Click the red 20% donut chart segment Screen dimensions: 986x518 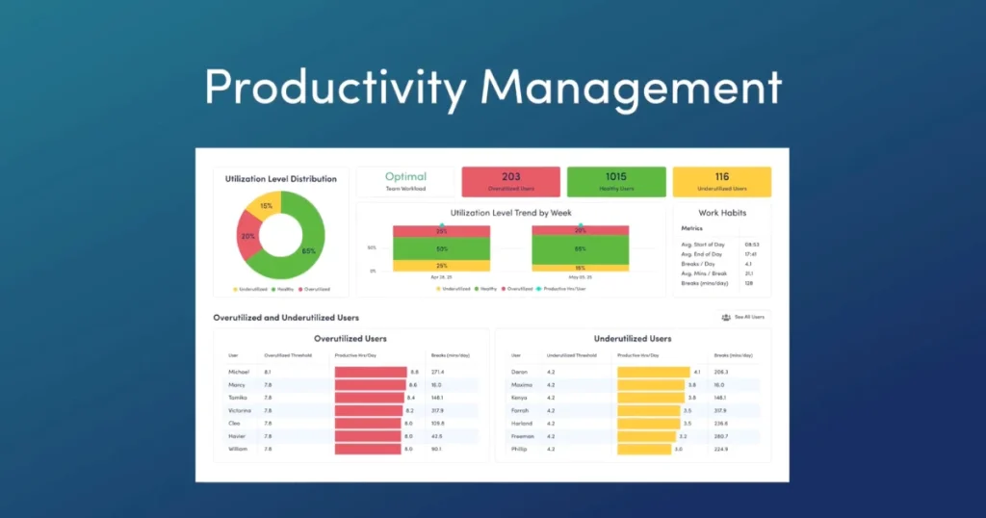point(247,238)
